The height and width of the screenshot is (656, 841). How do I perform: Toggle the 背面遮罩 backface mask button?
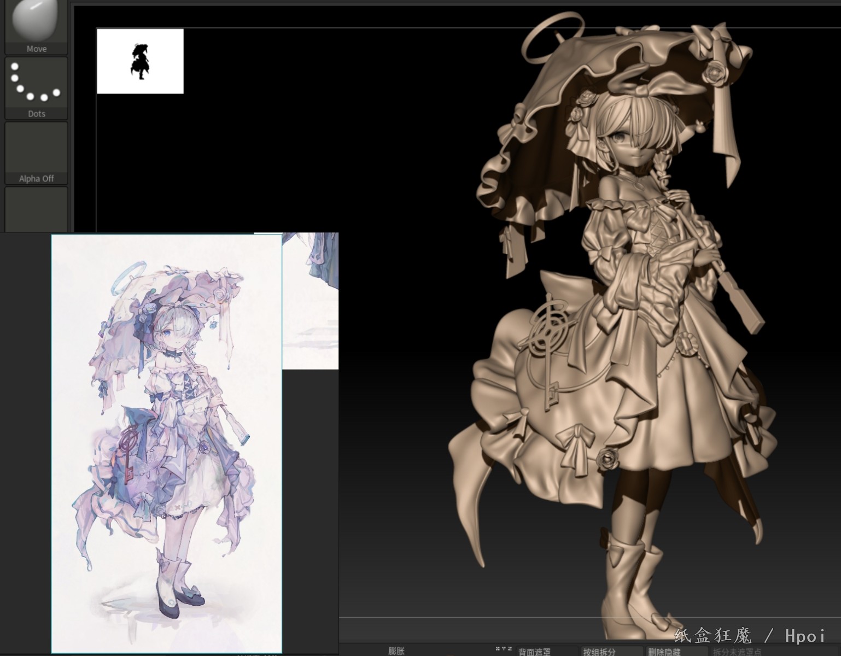(546, 651)
